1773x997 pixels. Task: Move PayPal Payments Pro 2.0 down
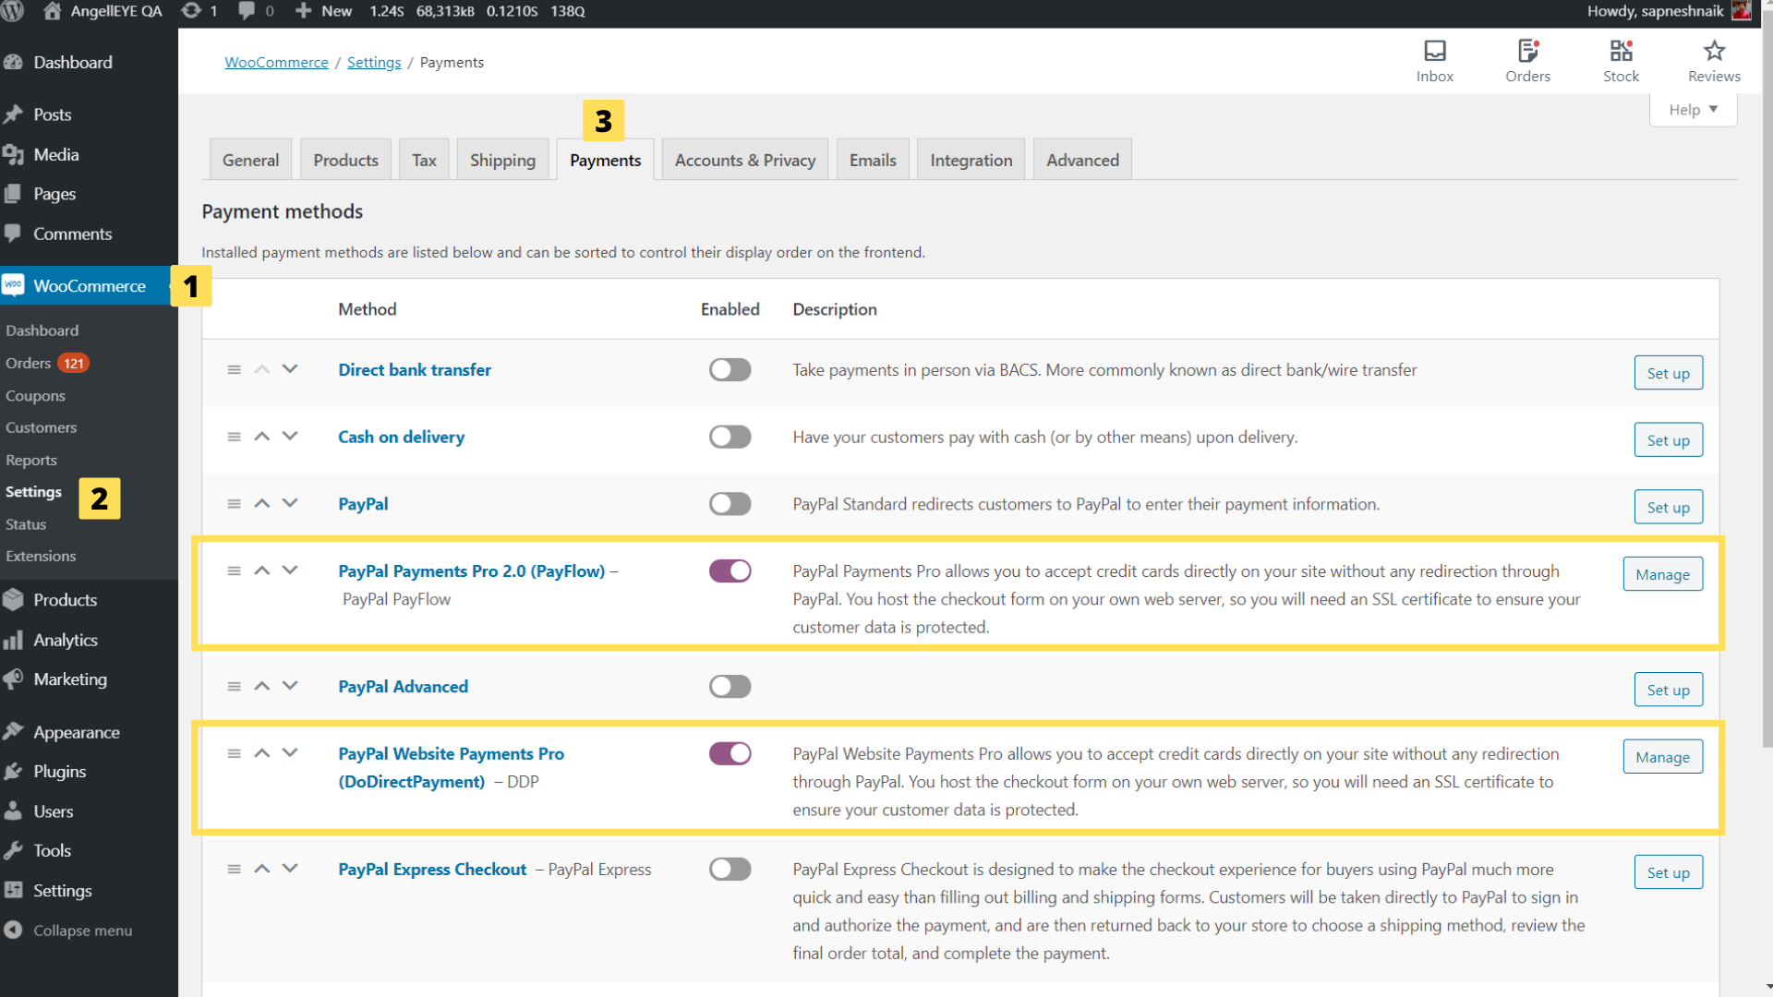tap(290, 571)
